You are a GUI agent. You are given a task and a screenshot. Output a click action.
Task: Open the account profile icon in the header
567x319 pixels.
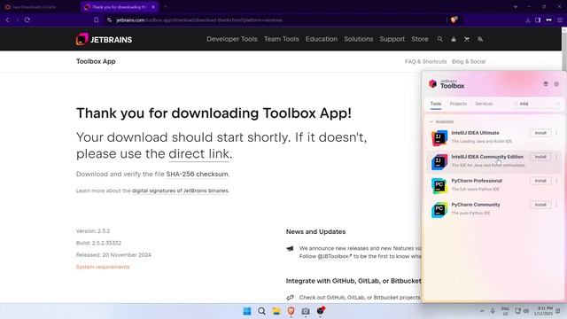tap(454, 39)
